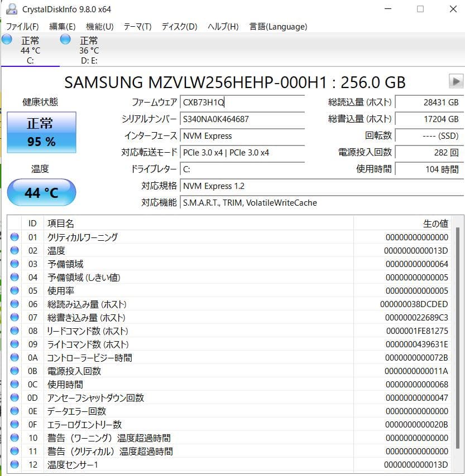Click the blue status icon for row 0A
The height and width of the screenshot is (476, 465).
(x=15, y=357)
